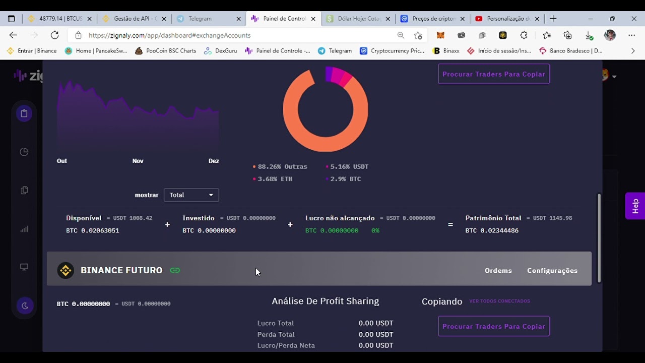
Task: Open Entrar | Binance bookmark
Action: click(32, 50)
